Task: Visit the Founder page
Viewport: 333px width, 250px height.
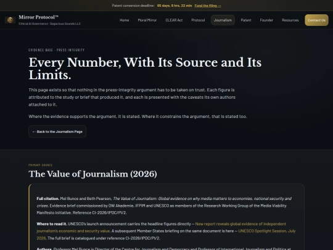Action: tap(266, 20)
